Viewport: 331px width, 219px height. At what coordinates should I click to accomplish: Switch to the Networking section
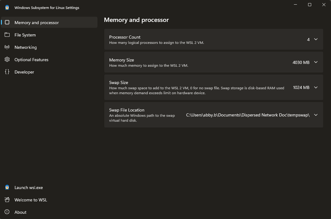49,47
